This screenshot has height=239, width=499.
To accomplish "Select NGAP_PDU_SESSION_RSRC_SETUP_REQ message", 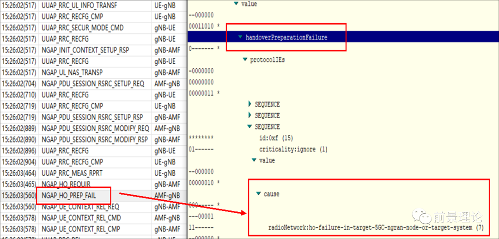I will click(92, 84).
